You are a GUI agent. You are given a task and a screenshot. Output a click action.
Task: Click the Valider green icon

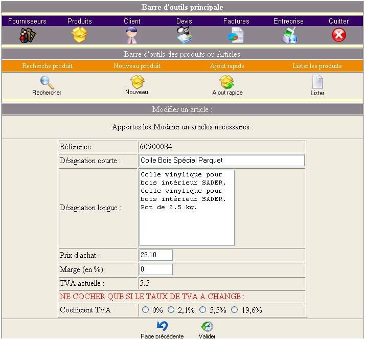[207, 326]
